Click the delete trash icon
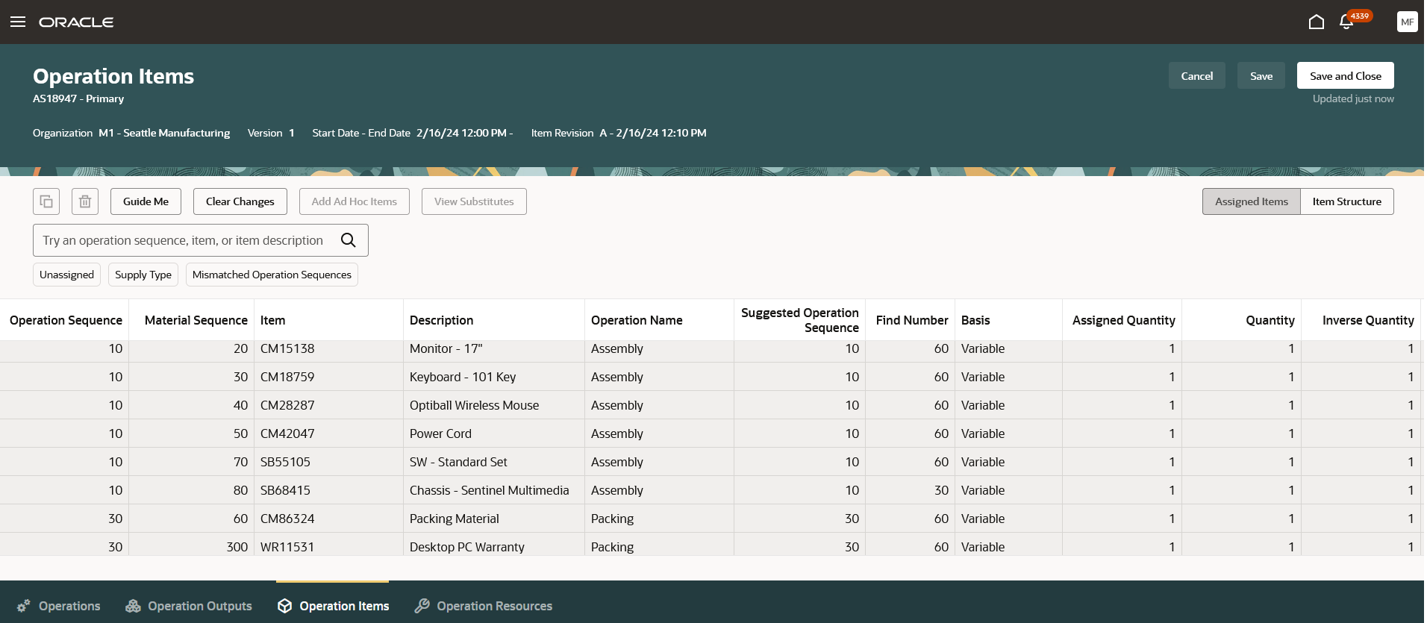The width and height of the screenshot is (1427, 623). point(85,201)
